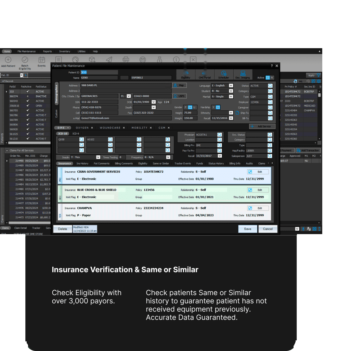Open the Scheduler icon button
Image resolution: width=337 pixels, height=351 pixels.
[x=224, y=74]
